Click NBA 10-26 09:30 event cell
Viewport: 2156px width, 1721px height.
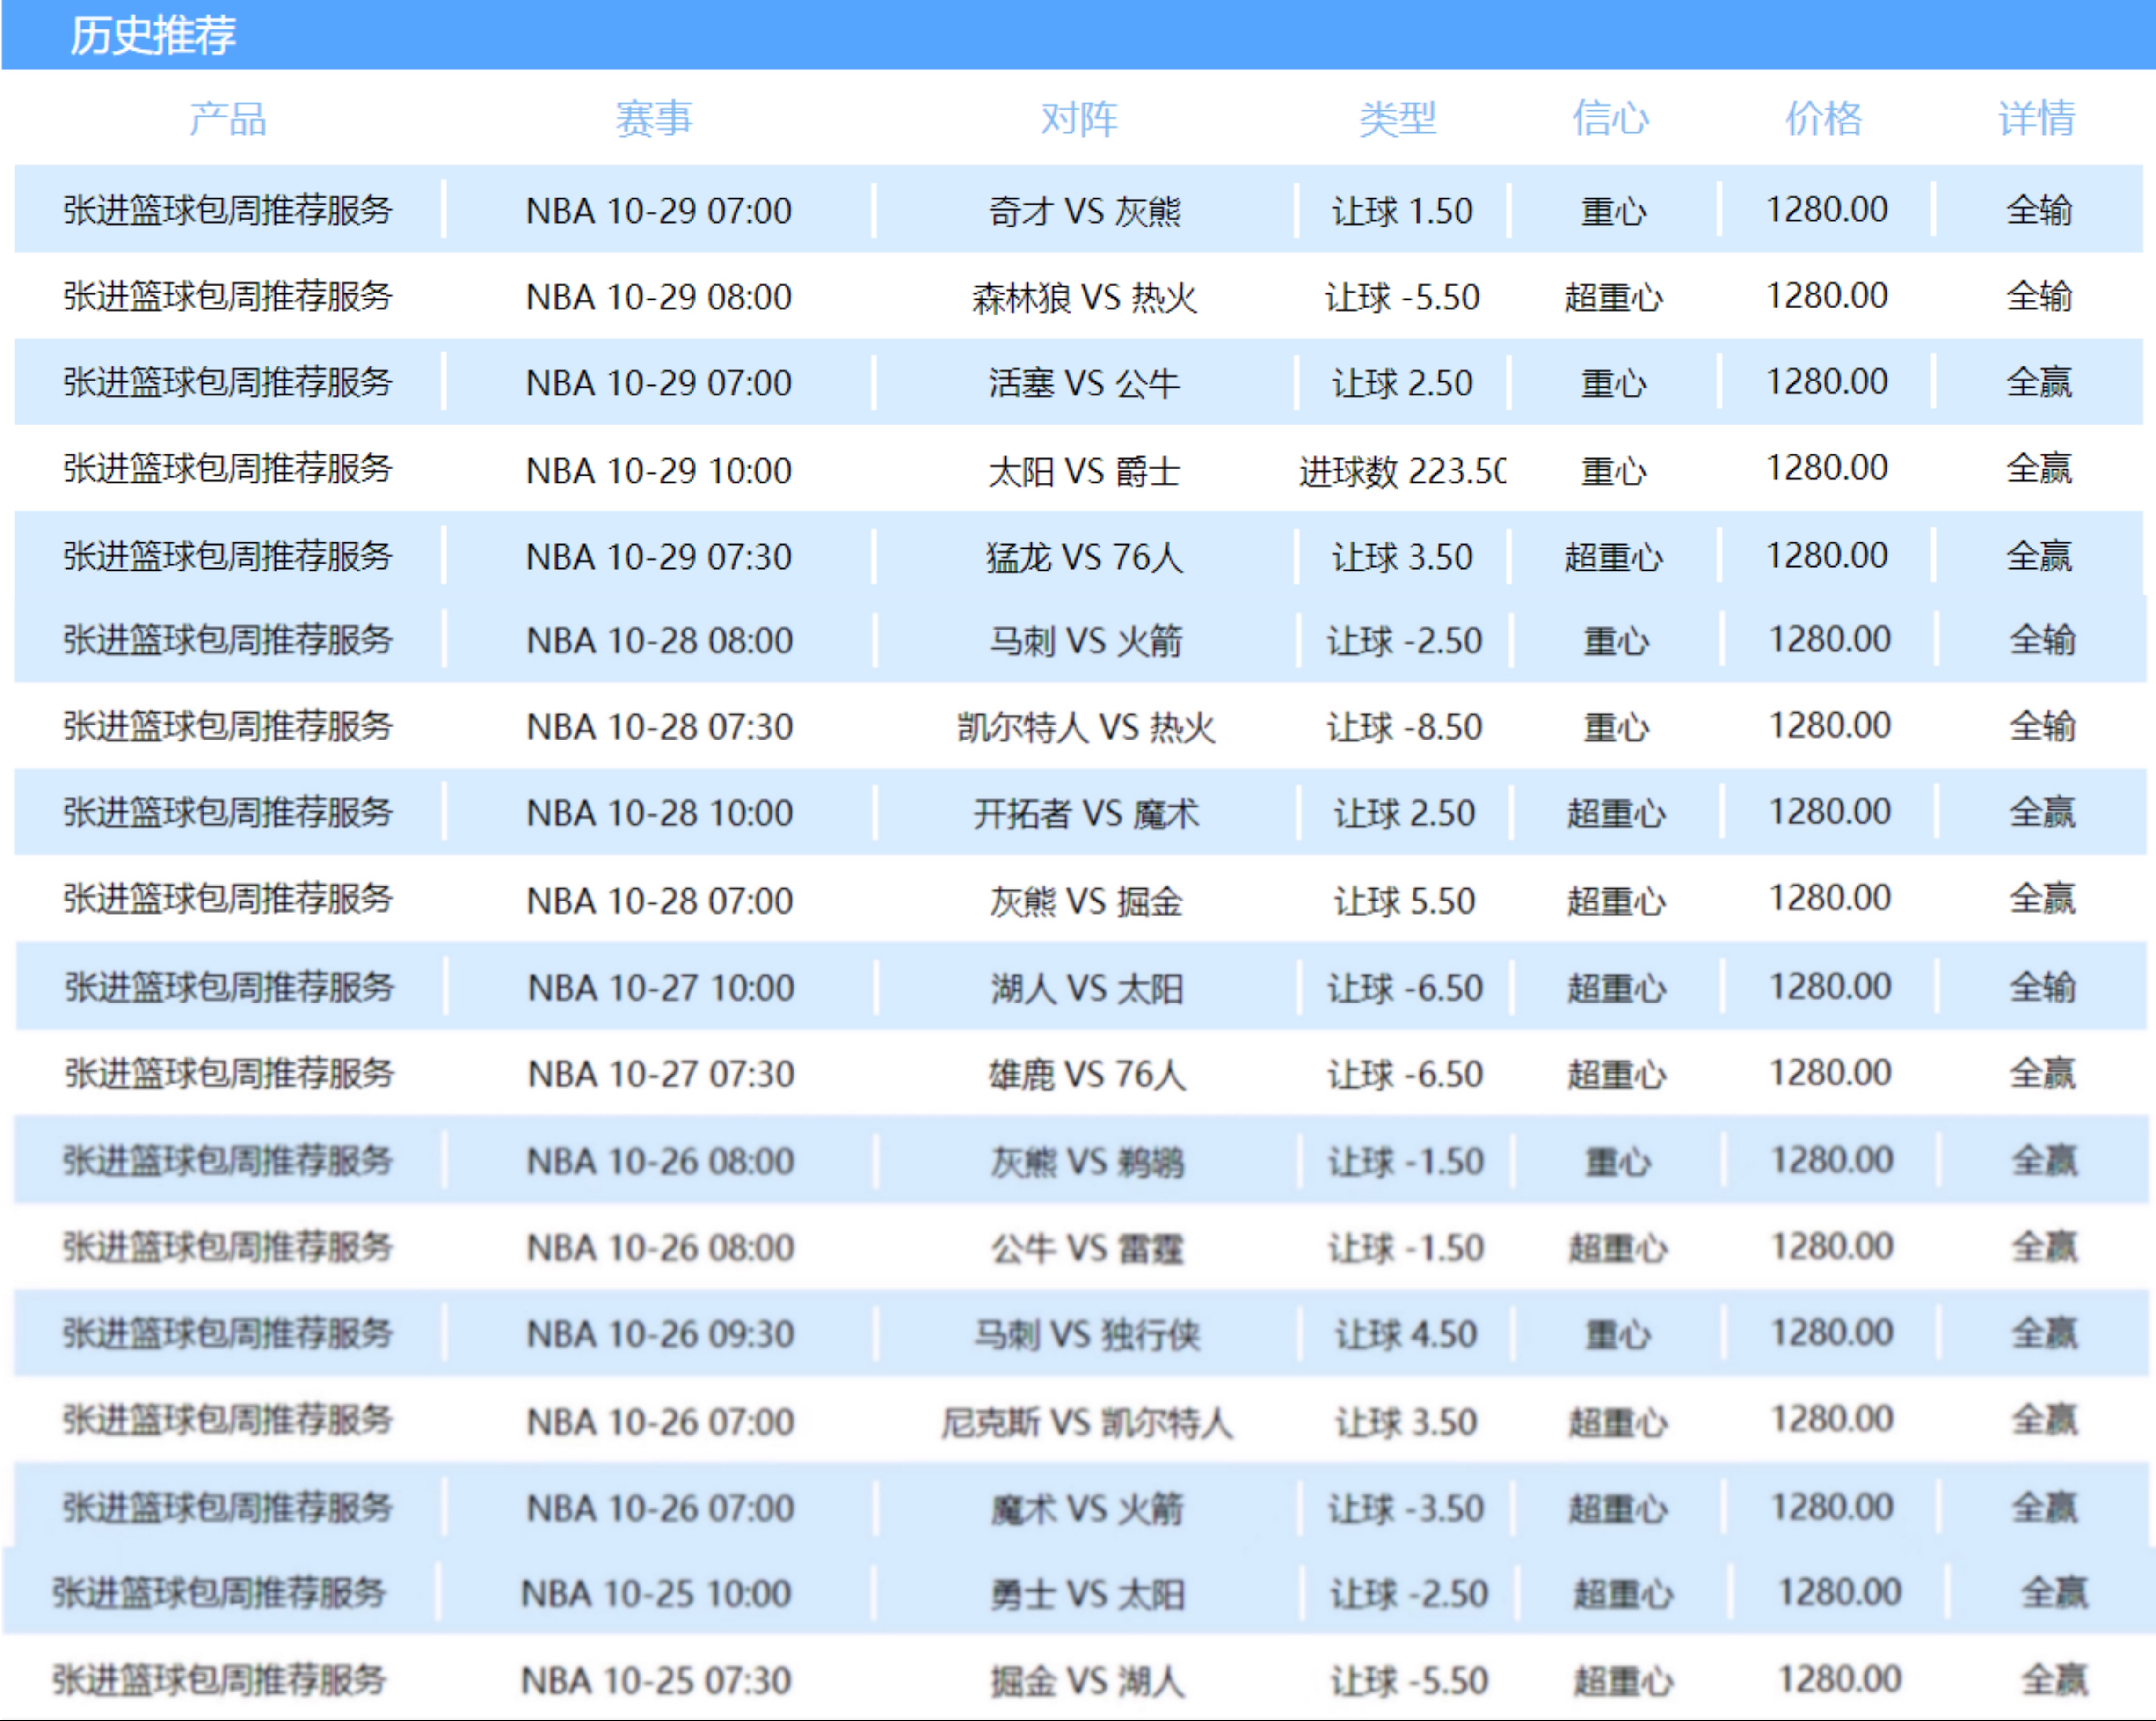[x=660, y=1334]
